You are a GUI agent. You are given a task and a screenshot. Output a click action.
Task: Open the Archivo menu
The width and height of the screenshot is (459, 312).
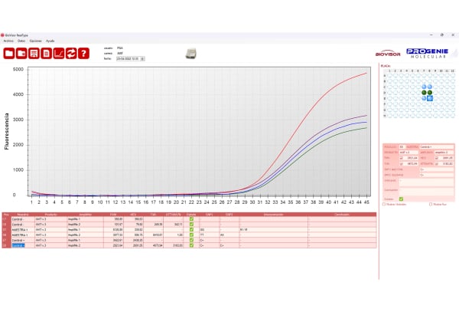click(9, 40)
